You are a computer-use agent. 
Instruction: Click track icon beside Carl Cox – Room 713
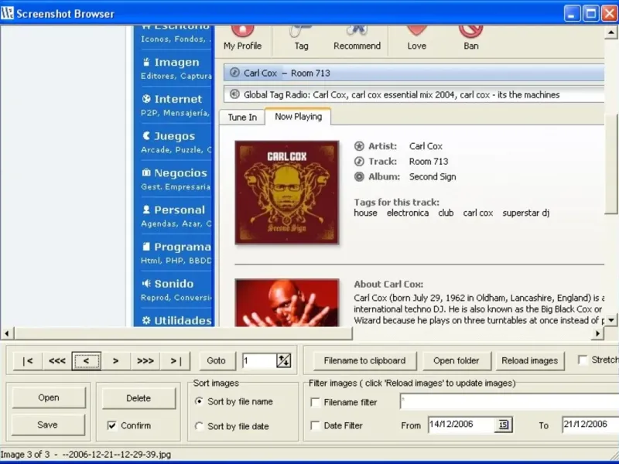click(x=234, y=73)
